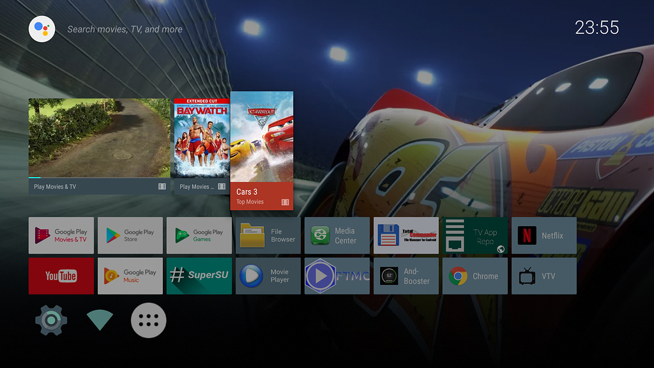This screenshot has width=654, height=368.
Task: Open the Movie Player app
Action: (x=268, y=276)
